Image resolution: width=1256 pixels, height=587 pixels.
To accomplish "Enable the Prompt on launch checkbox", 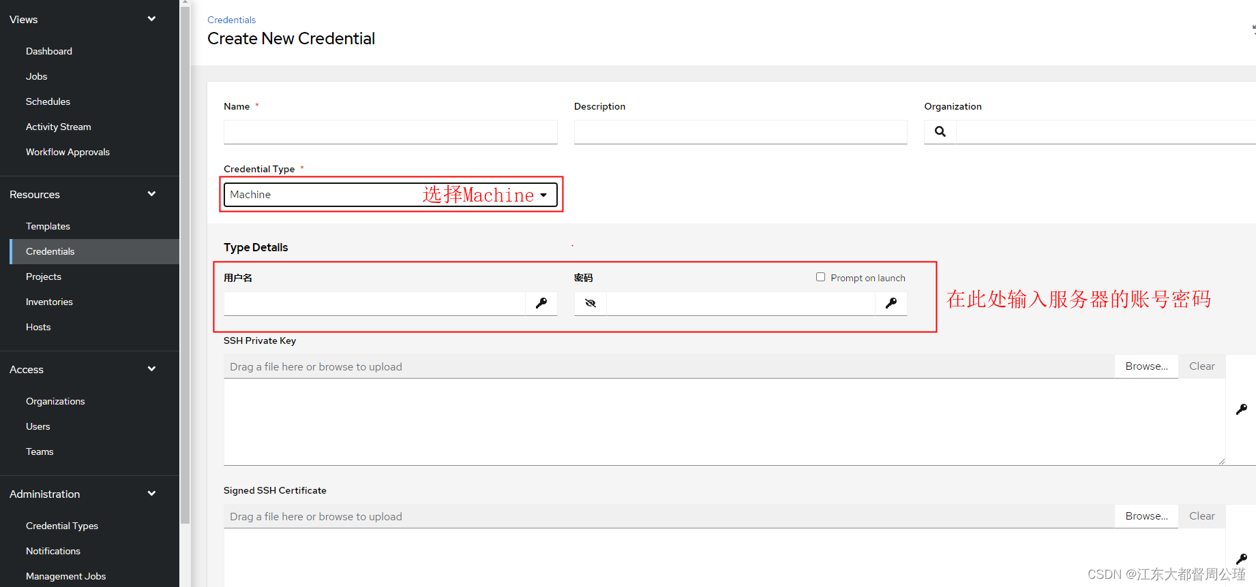I will click(820, 277).
